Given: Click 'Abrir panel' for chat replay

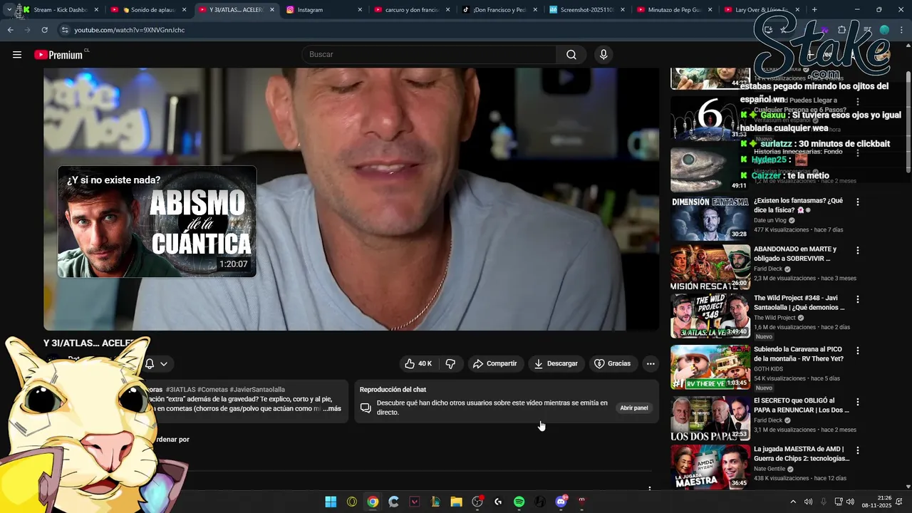Looking at the screenshot, I should coord(634,408).
